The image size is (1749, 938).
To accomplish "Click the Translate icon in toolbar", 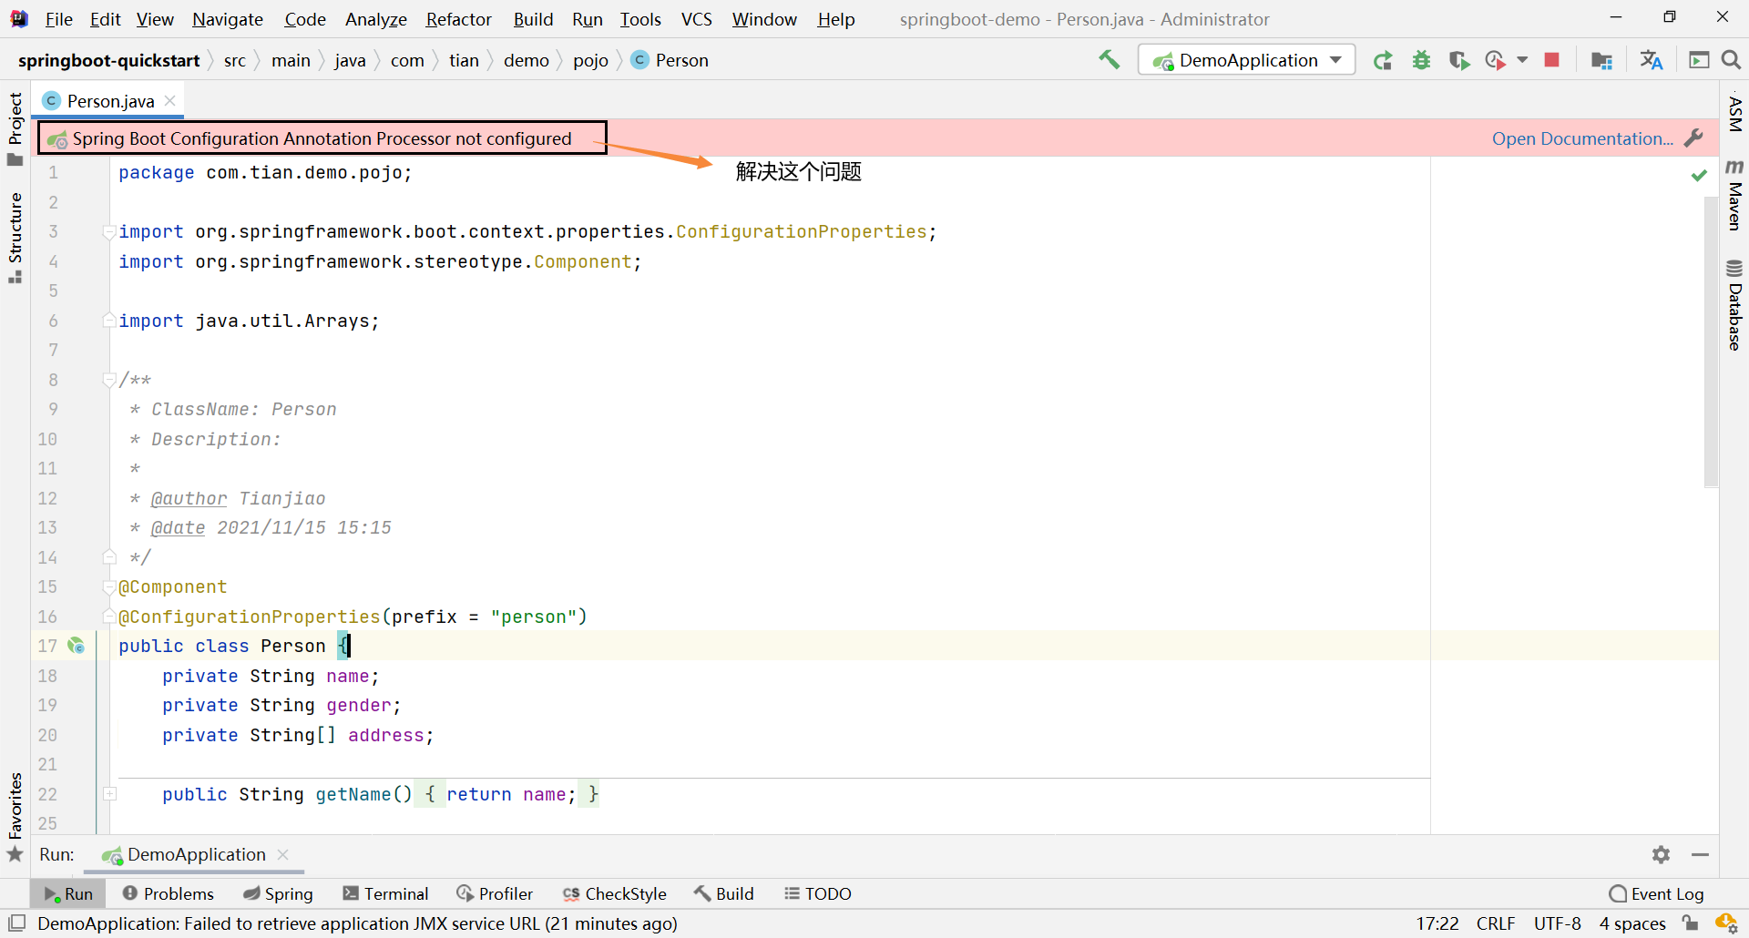I will point(1651,60).
